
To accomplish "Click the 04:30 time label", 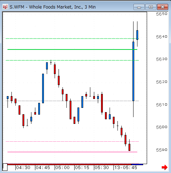I will click(x=23, y=168).
